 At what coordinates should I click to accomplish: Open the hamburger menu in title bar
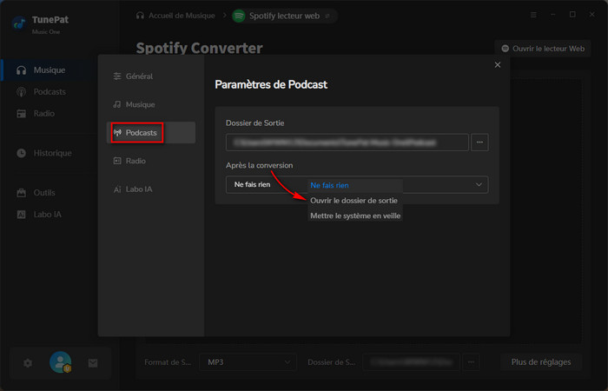(x=533, y=15)
